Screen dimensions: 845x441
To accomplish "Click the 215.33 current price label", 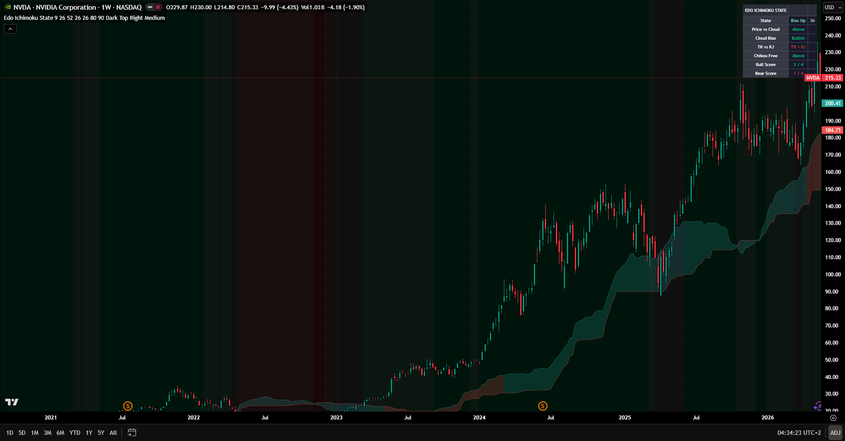I will 832,78.
